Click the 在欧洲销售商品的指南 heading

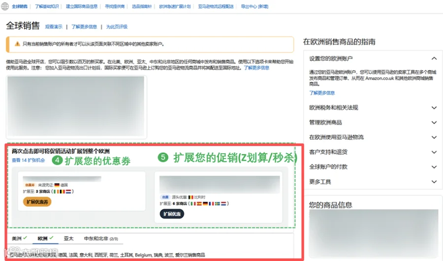(x=339, y=42)
